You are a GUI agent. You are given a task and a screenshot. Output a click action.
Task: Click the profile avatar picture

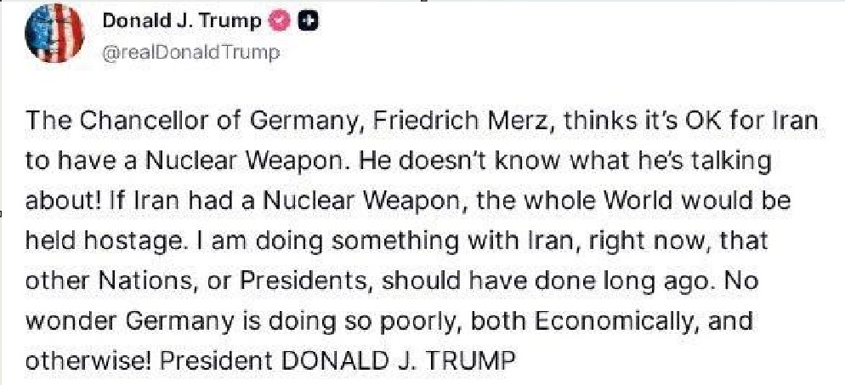pos(57,37)
